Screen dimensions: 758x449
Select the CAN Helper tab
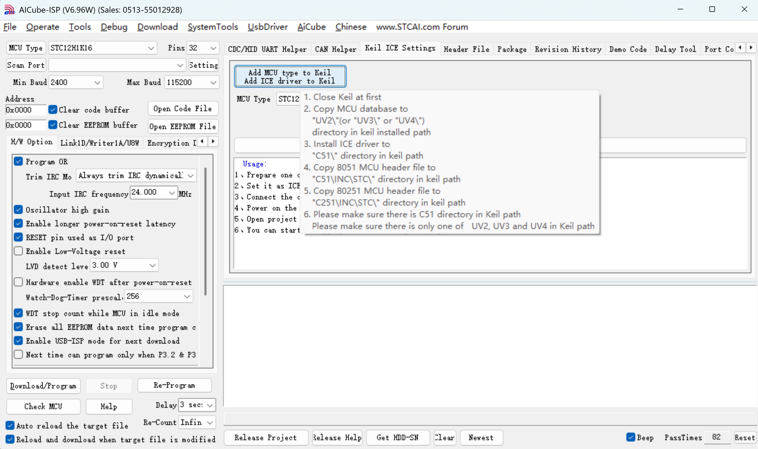tap(336, 49)
